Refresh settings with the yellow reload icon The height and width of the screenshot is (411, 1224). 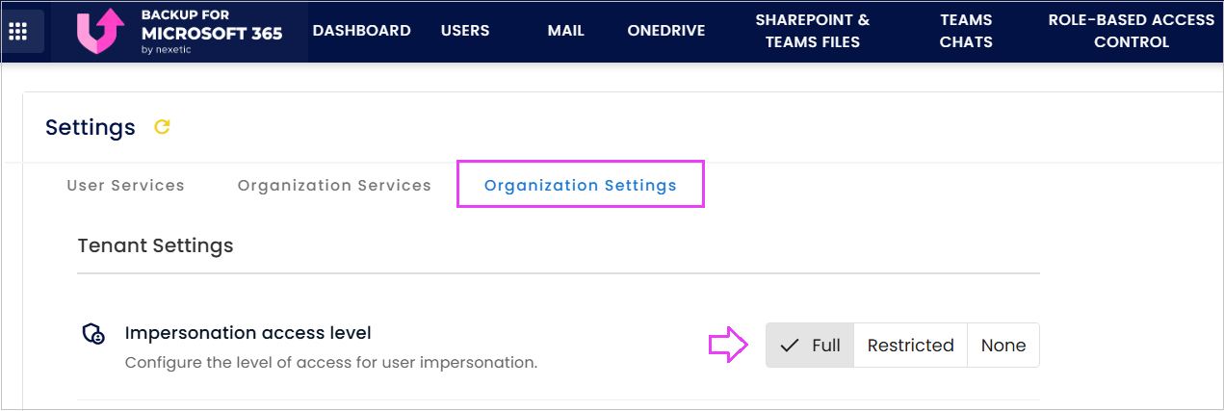pyautogui.click(x=163, y=126)
